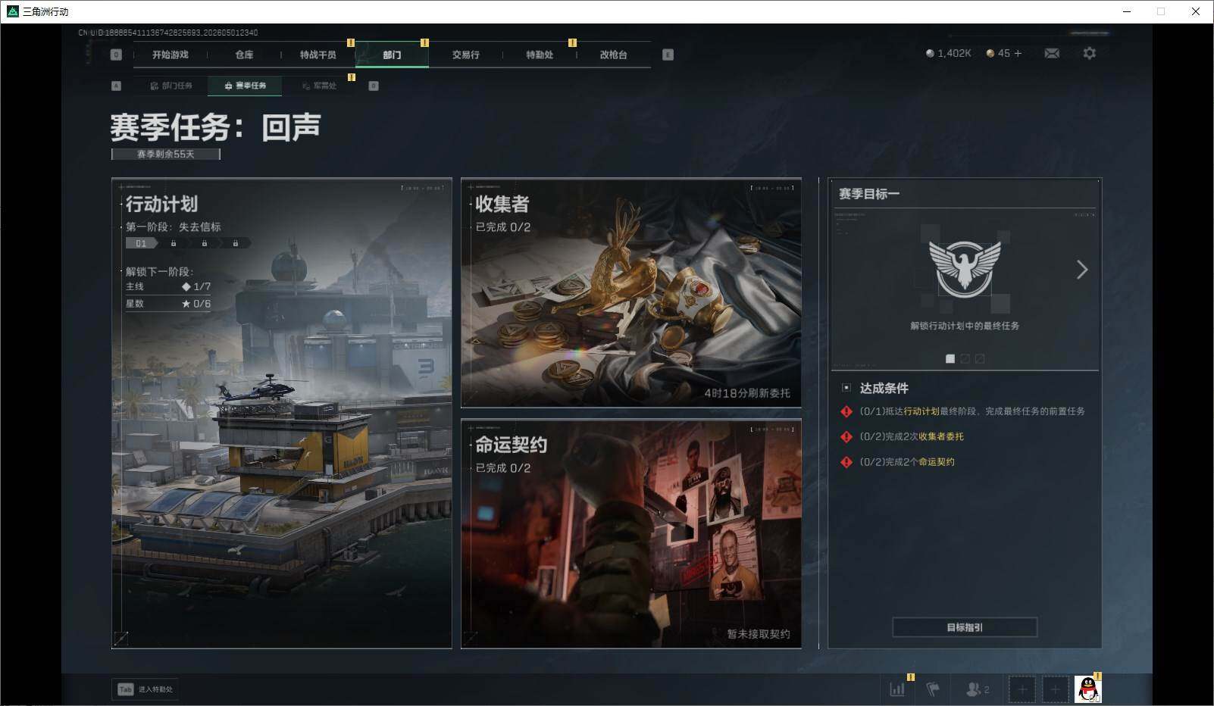This screenshot has width=1214, height=706.
Task: Open the 特勤处 tab
Action: point(540,55)
